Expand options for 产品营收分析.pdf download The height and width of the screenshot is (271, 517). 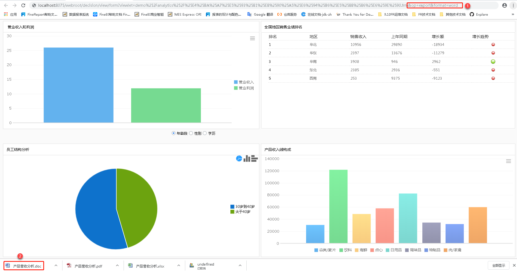117,266
